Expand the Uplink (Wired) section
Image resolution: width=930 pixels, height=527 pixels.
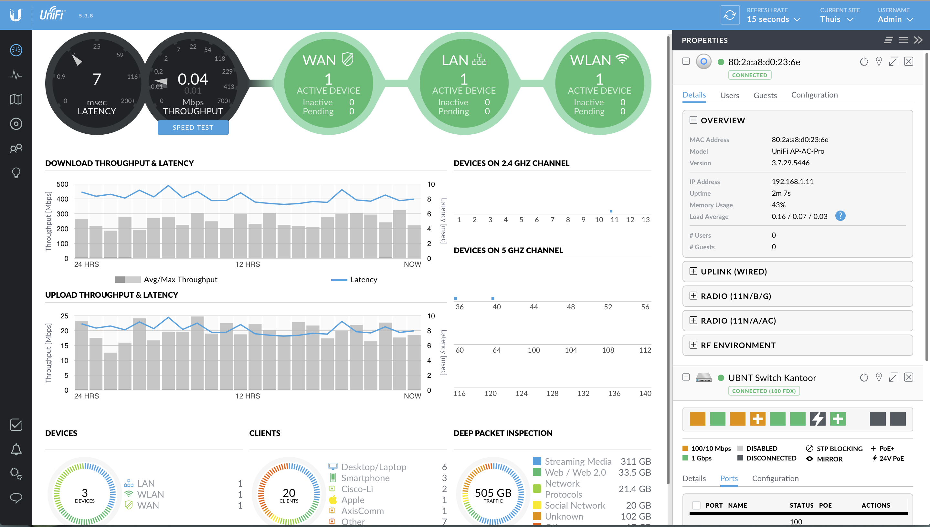click(693, 271)
